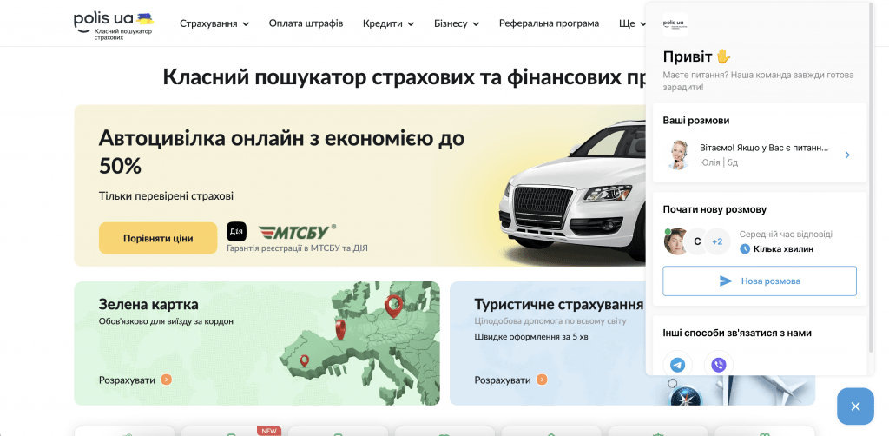889x436 pixels.
Task: Open conversation with Юлія
Action: point(760,155)
